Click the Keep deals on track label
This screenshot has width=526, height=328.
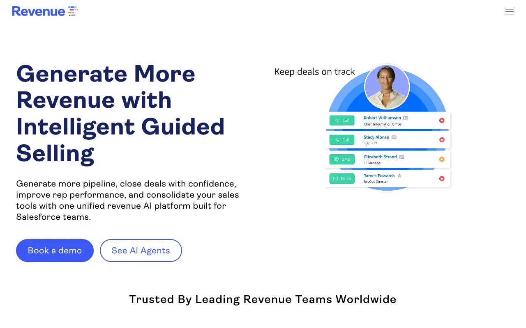point(314,72)
